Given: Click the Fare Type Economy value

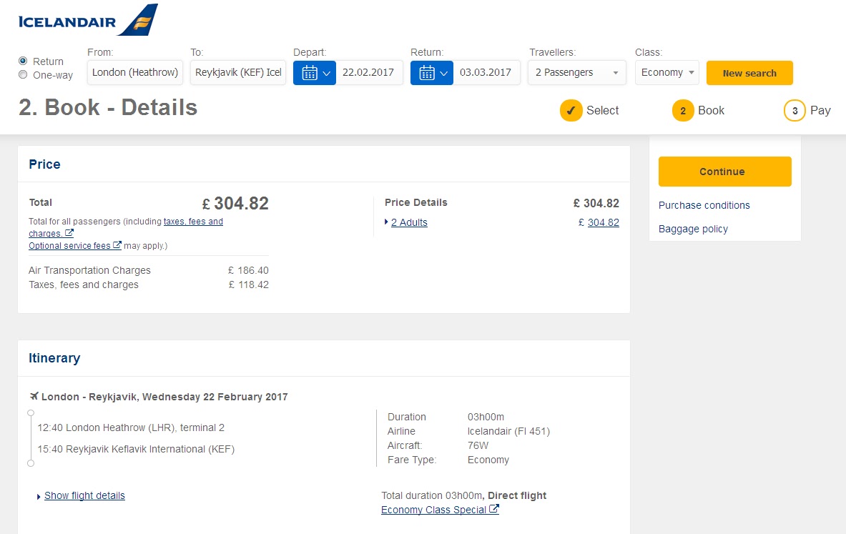Looking at the screenshot, I should 488,460.
